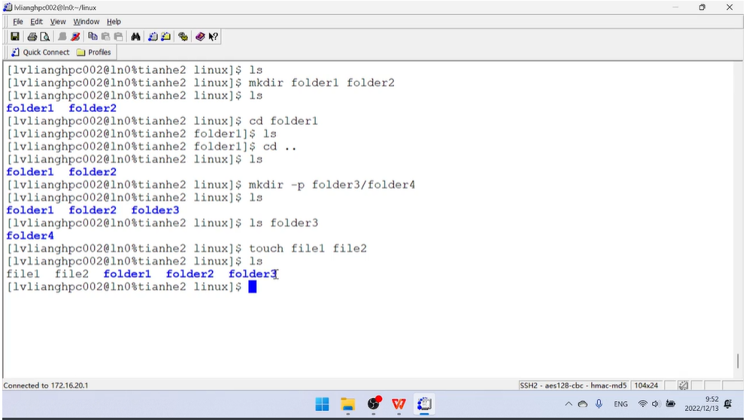
Task: Click the Copy toolbar icon
Action: 92,37
